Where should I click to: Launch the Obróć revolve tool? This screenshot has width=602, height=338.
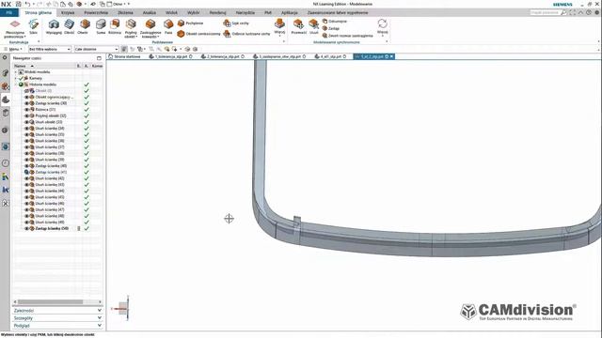coord(69,27)
